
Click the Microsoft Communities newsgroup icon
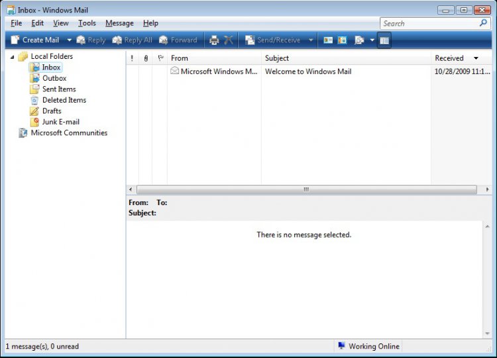(23, 133)
